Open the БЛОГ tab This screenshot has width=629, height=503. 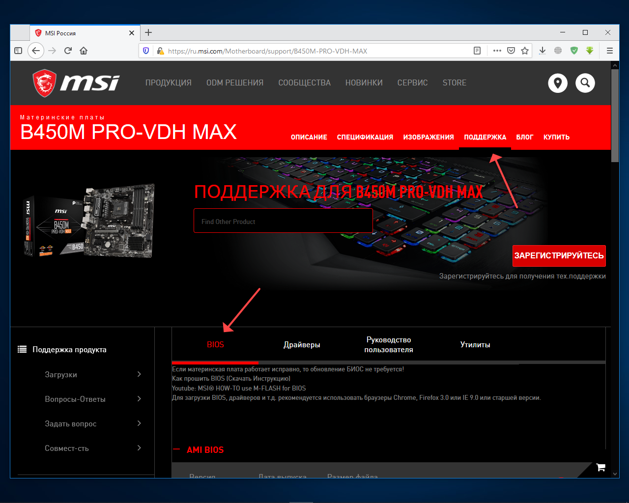tap(525, 137)
